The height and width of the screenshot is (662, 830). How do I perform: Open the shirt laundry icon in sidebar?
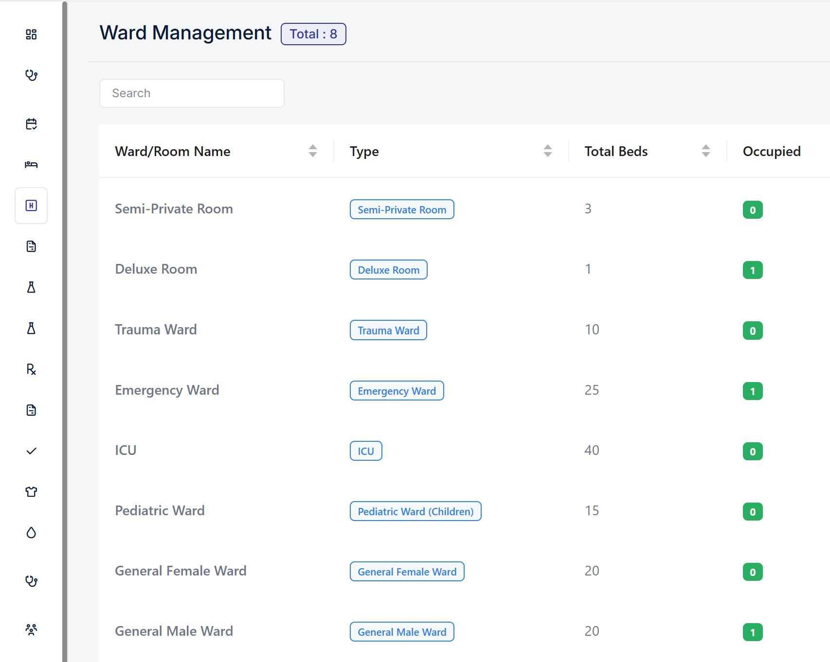(31, 492)
